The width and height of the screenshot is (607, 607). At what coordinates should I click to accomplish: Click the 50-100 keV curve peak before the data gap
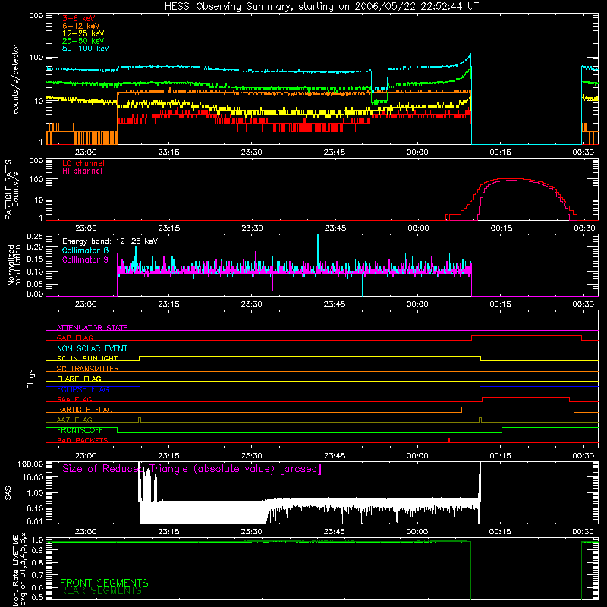click(x=470, y=55)
